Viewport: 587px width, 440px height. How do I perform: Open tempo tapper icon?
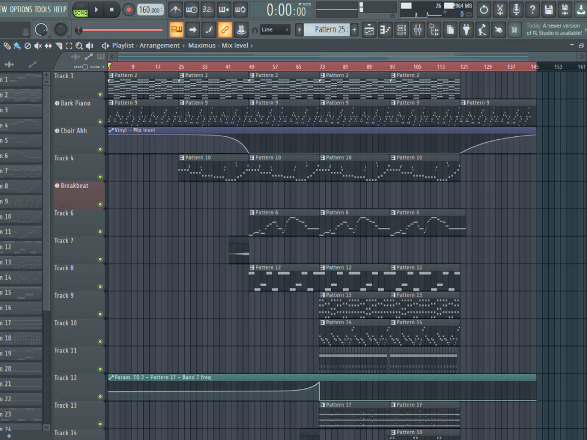(x=483, y=29)
